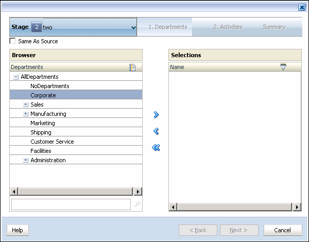Click the remove-all double left arrow icon

pos(156,147)
